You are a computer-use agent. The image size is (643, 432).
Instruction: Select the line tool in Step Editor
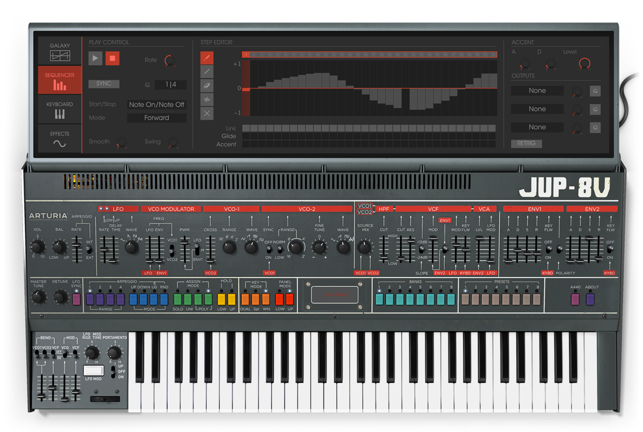[x=207, y=71]
